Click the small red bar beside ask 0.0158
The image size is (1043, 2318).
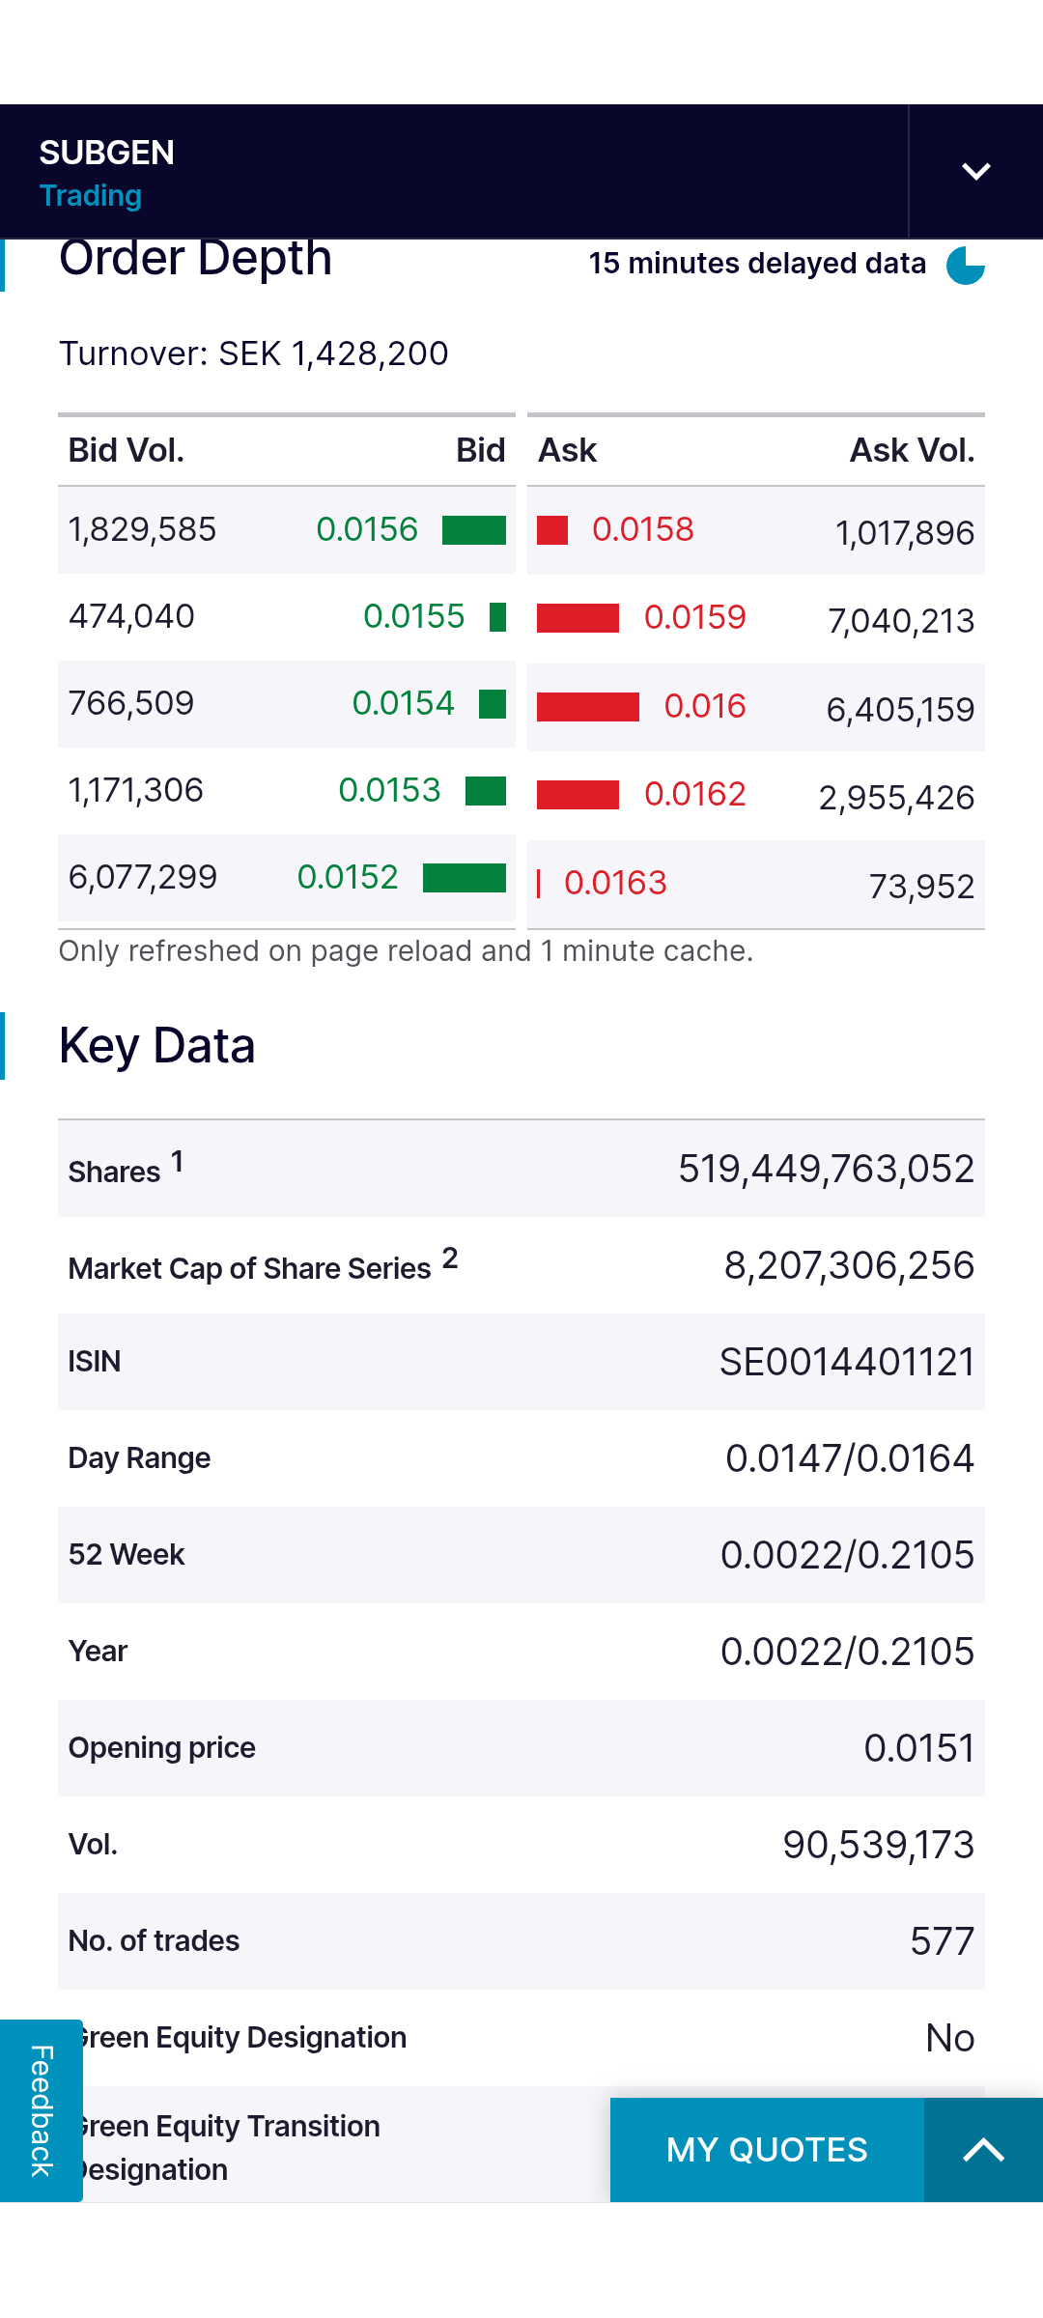pos(552,530)
